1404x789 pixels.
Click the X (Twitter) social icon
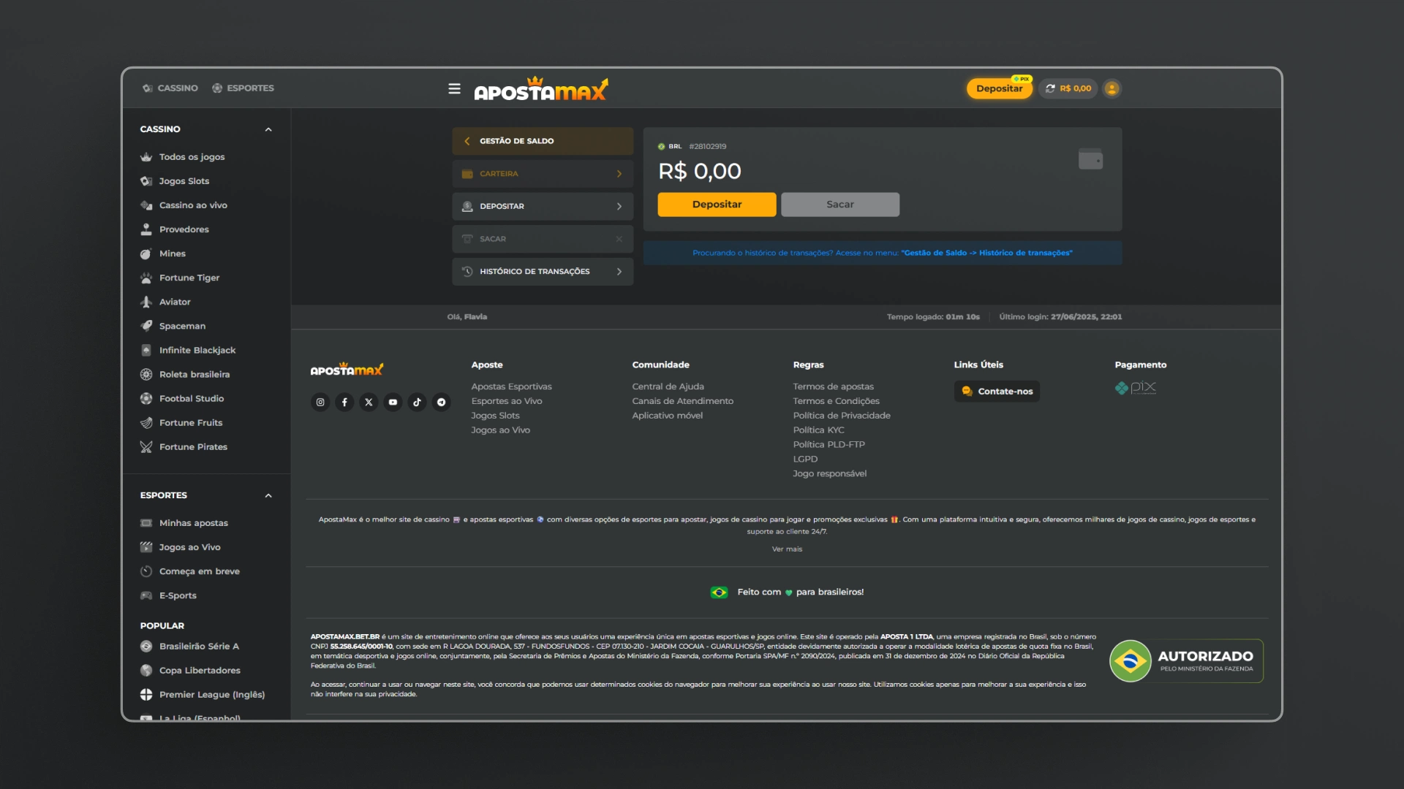[369, 402]
